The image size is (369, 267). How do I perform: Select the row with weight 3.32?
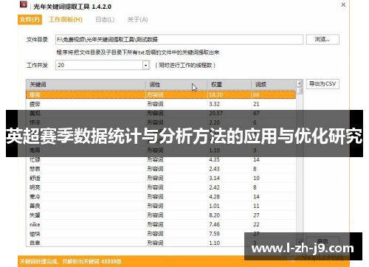click(x=161, y=104)
